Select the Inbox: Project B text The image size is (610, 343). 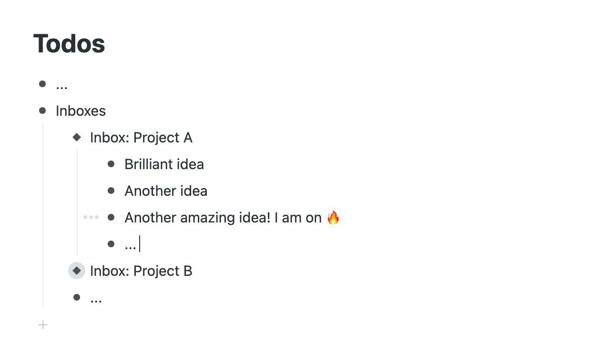pyautogui.click(x=141, y=271)
